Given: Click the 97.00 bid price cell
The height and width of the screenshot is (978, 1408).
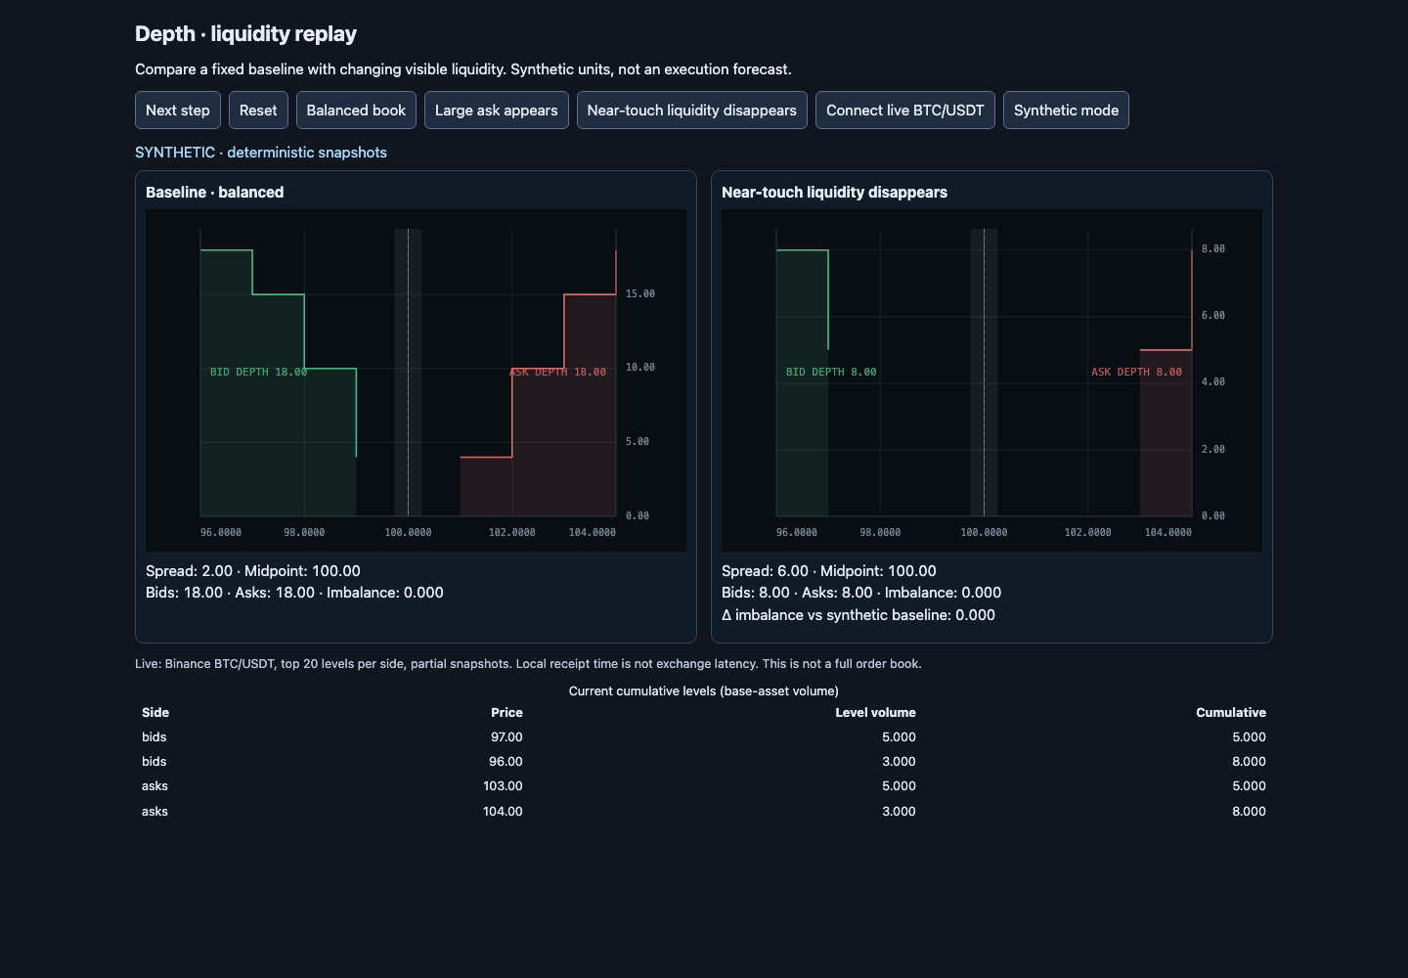Looking at the screenshot, I should tap(506, 737).
